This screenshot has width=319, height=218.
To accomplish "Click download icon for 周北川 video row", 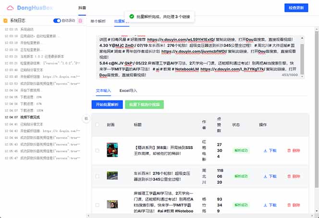I will pyautogui.click(x=265, y=176).
